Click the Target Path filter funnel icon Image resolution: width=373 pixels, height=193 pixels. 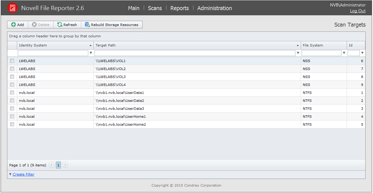point(298,53)
